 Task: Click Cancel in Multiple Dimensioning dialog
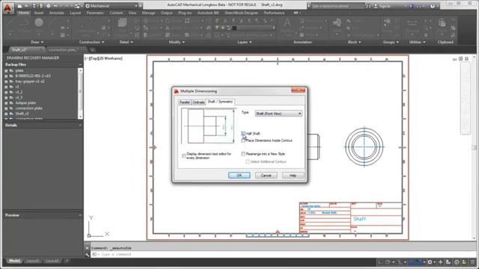266,176
